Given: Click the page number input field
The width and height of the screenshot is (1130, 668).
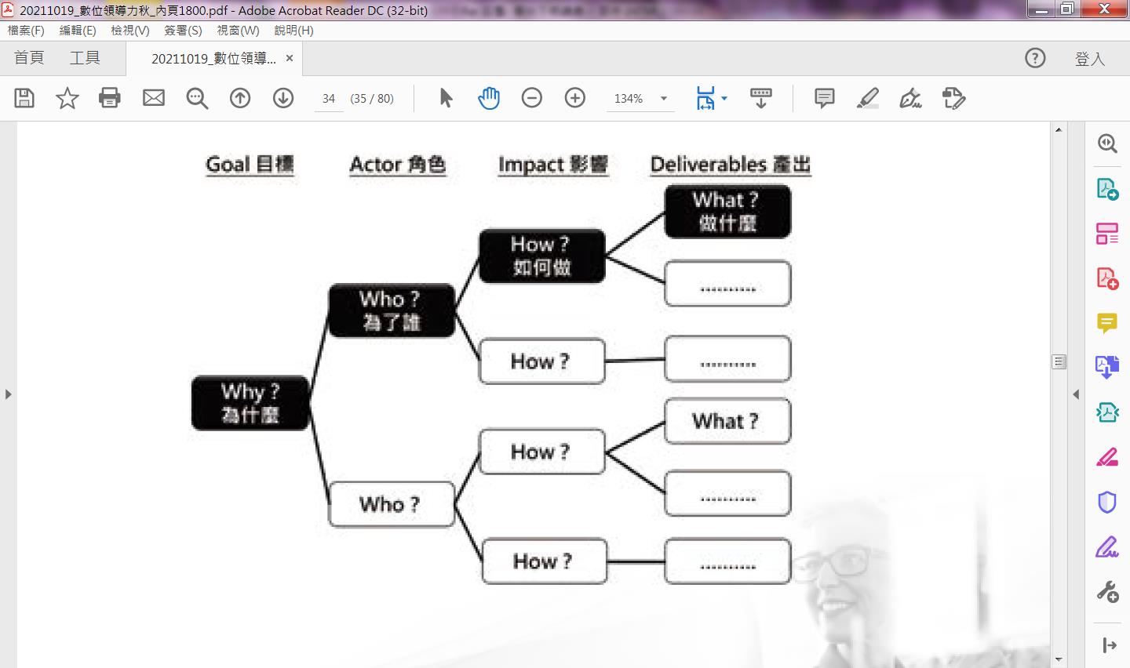Looking at the screenshot, I should tap(329, 99).
